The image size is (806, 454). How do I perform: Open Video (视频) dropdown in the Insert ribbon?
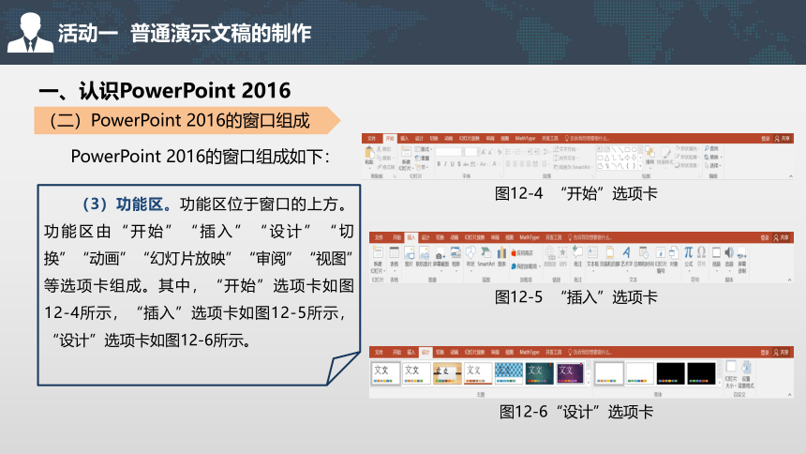[x=716, y=258]
